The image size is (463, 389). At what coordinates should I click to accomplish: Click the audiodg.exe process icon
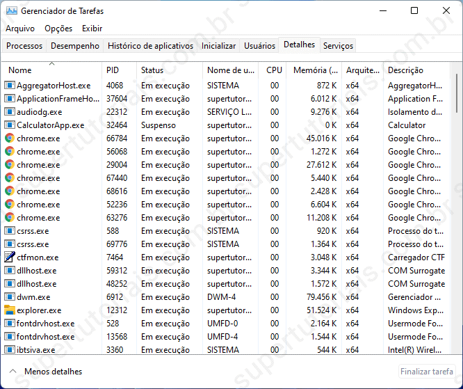click(10, 112)
